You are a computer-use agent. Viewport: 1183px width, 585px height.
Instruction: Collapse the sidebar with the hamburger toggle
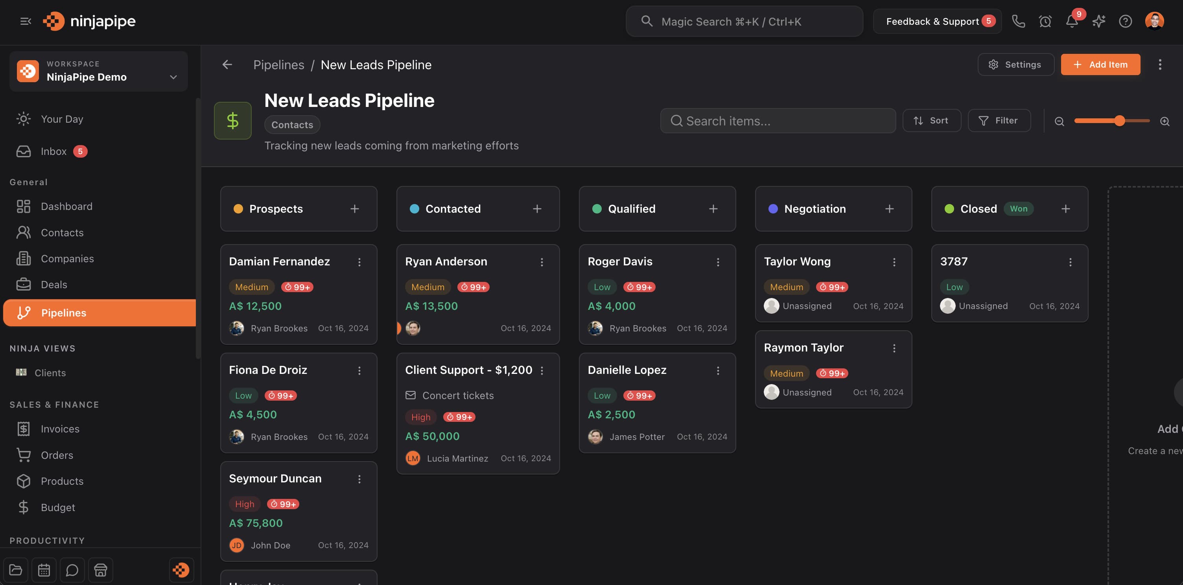click(x=25, y=21)
